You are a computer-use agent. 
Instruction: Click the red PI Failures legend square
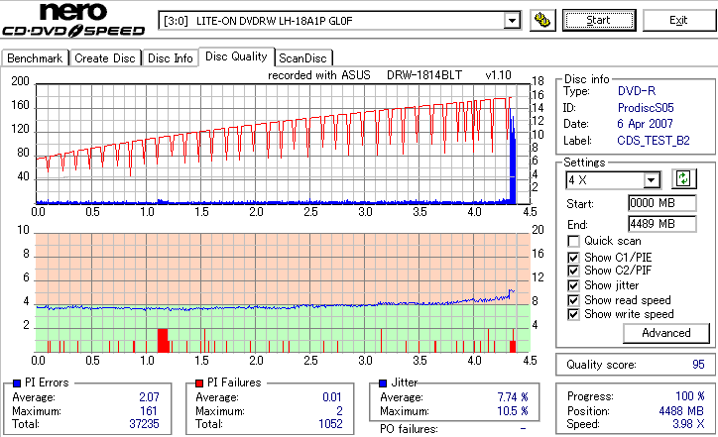(x=199, y=383)
